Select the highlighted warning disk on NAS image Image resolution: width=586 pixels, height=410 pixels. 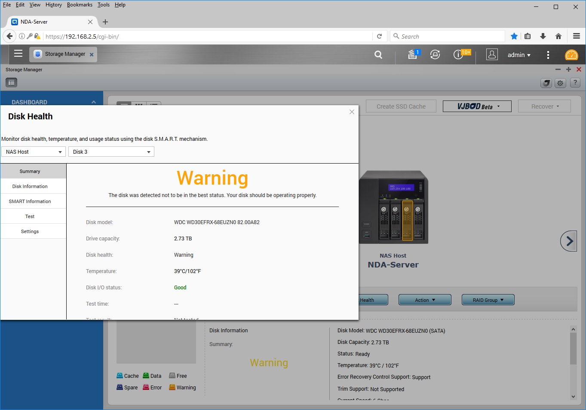407,220
